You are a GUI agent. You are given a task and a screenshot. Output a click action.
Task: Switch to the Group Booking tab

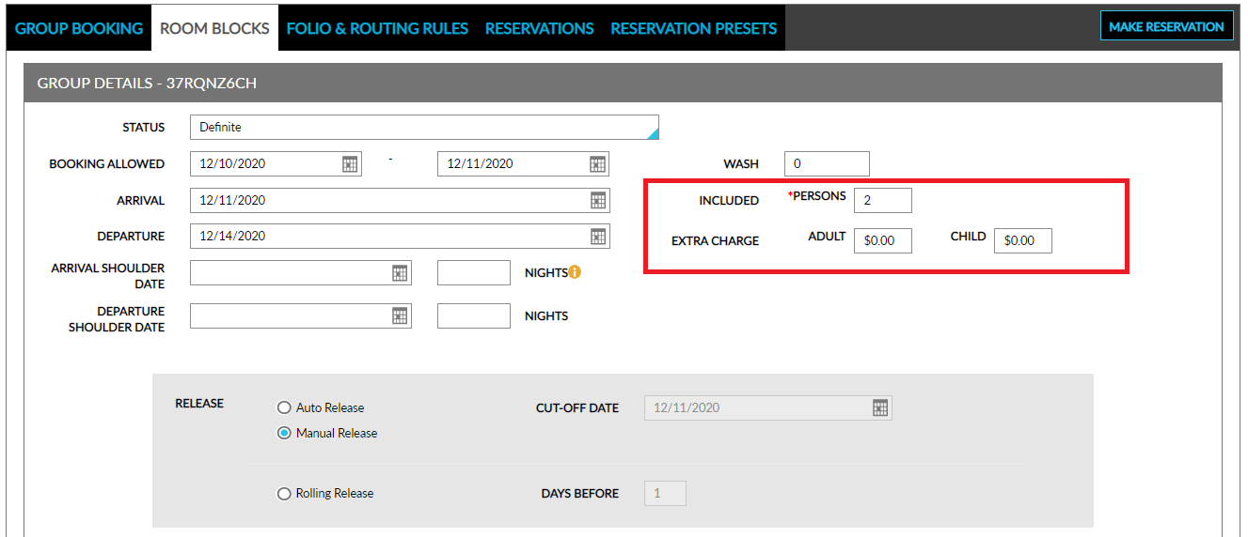79,28
